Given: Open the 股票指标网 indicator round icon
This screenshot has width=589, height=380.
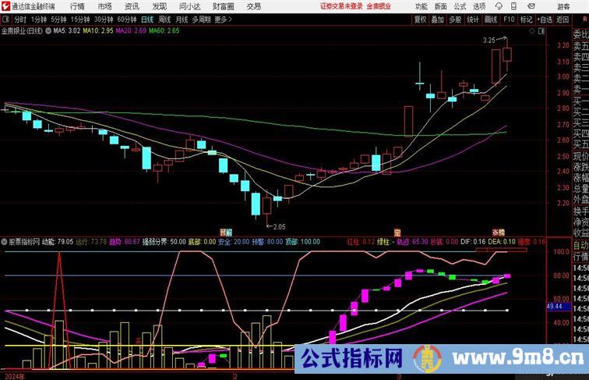Looking at the screenshot, I should 4,242.
